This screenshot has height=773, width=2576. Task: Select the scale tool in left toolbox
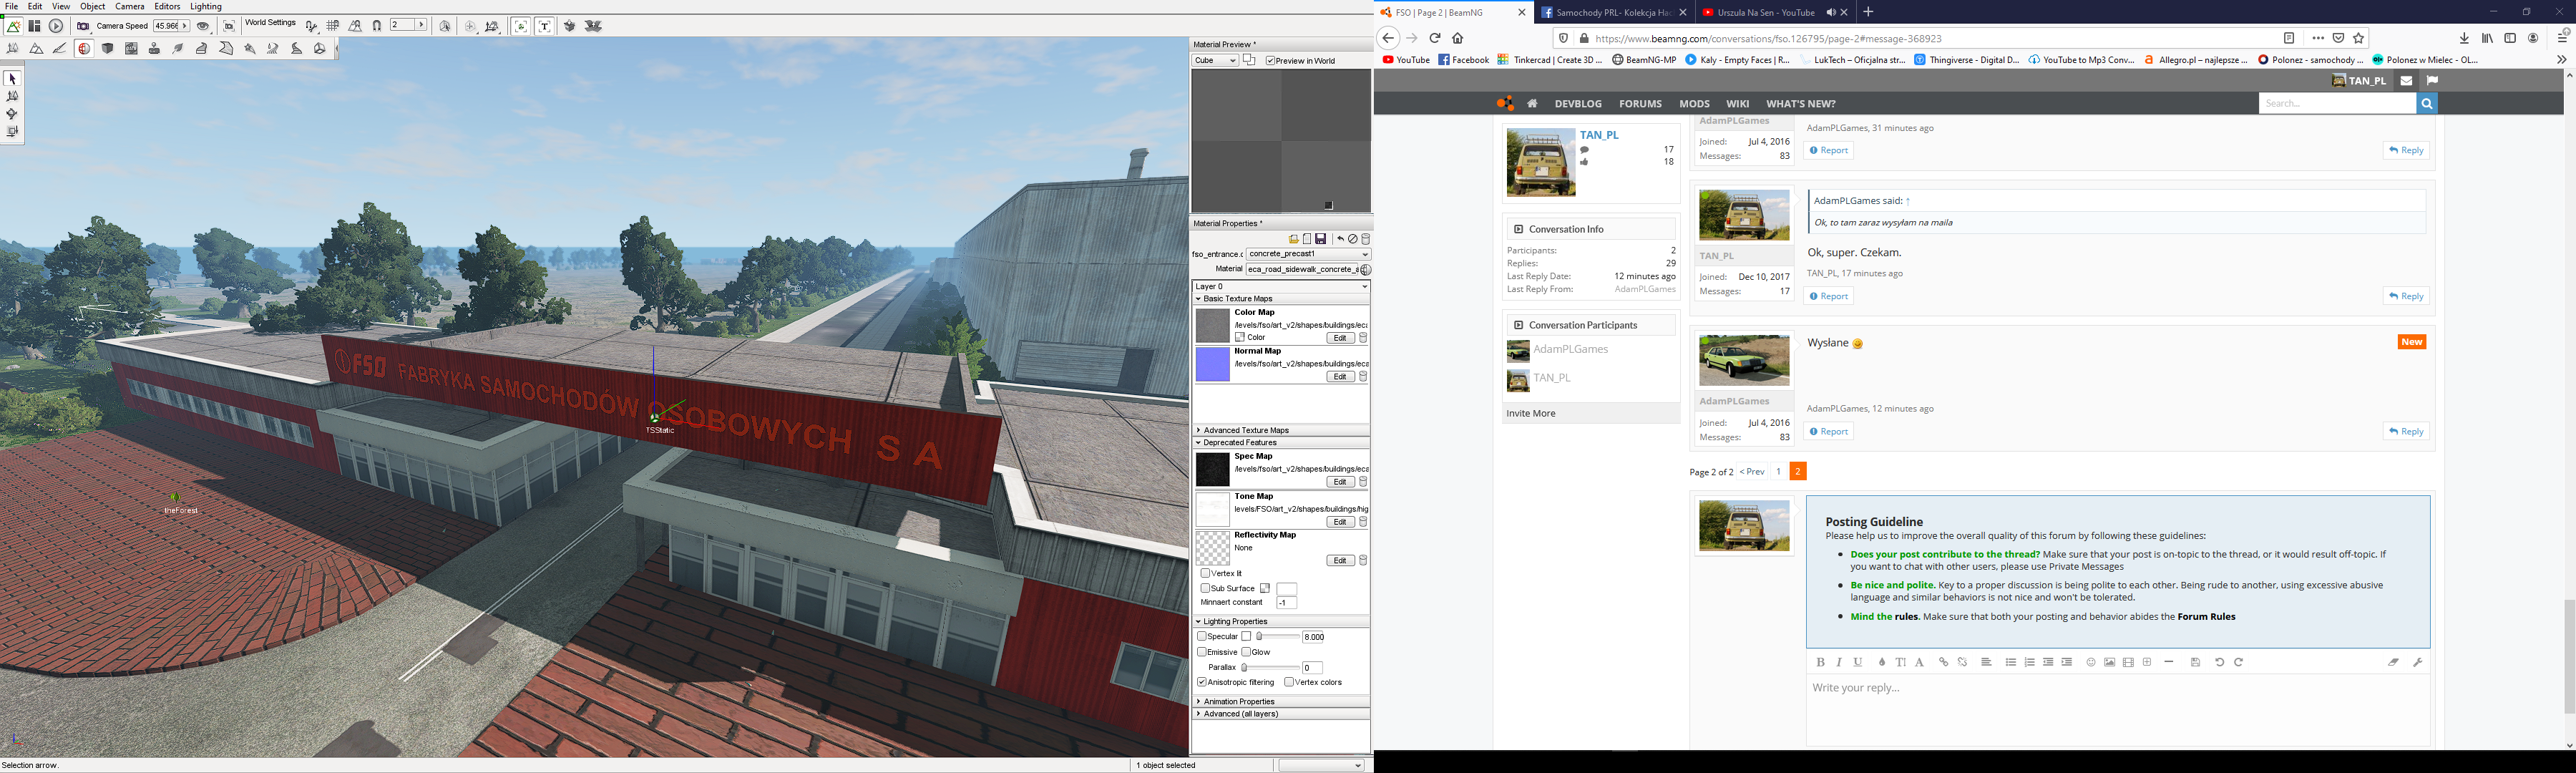12,132
